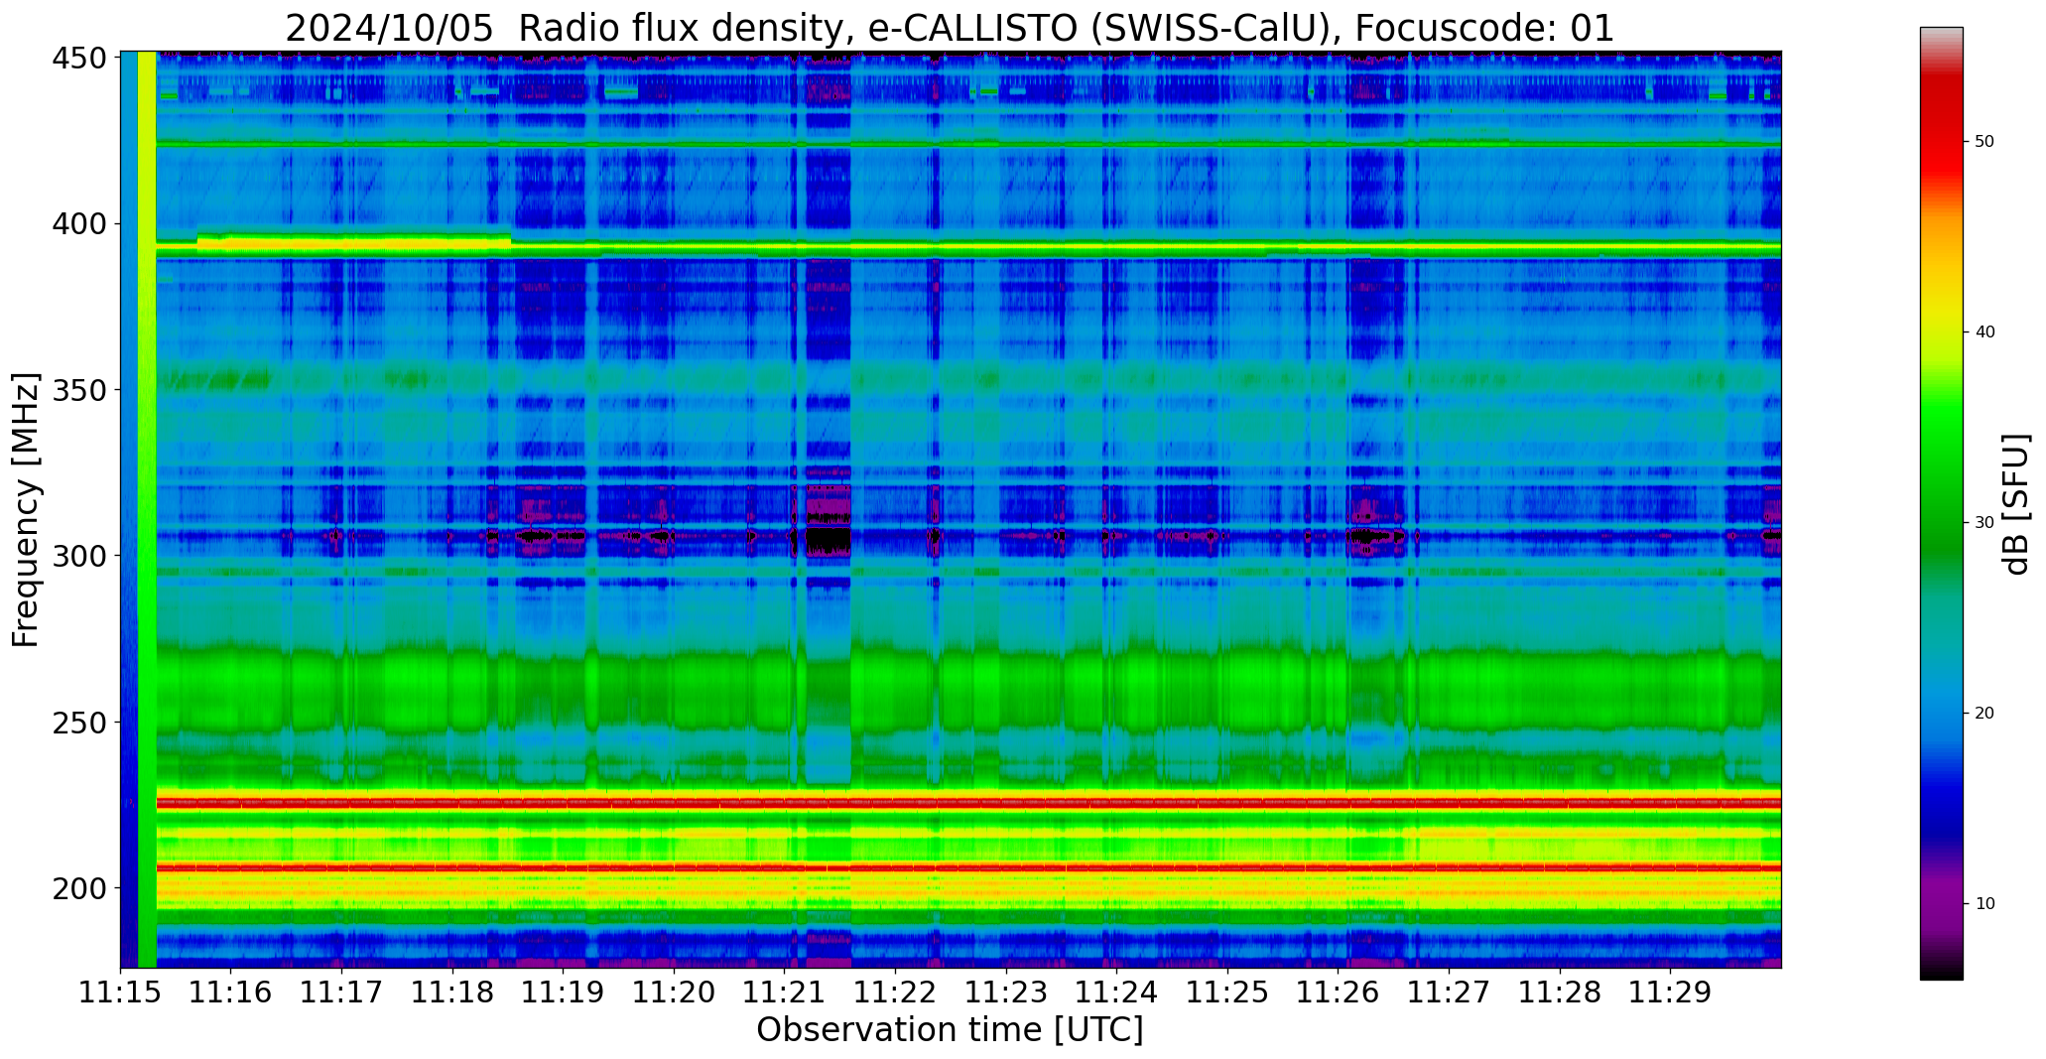This screenshot has height=1059, width=2046.
Task: Click the 11:28 time tick label
Action: (1559, 992)
